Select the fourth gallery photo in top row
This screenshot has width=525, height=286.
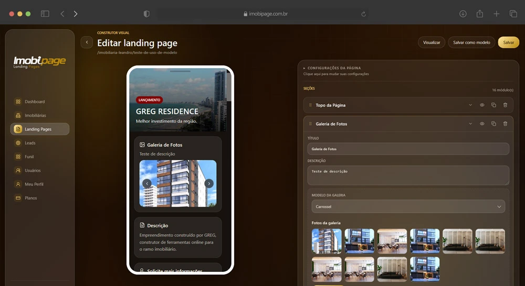pos(425,241)
